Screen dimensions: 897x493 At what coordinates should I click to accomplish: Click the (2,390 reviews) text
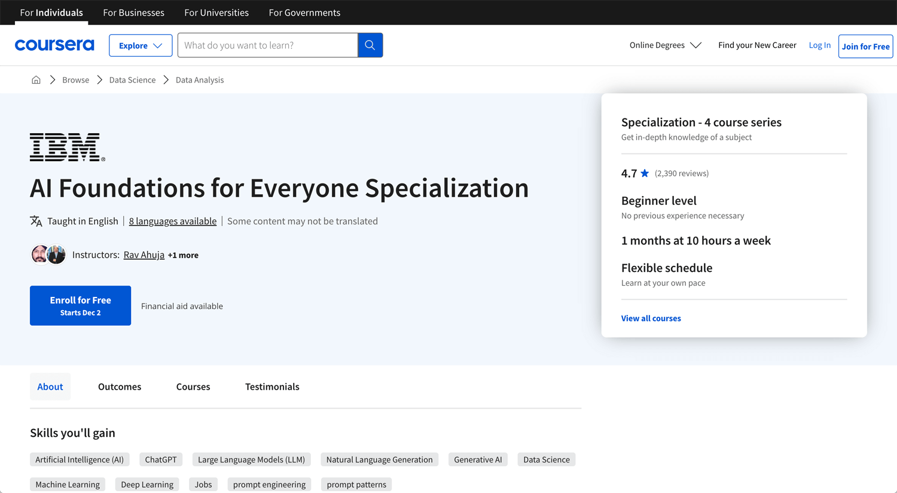[682, 173]
